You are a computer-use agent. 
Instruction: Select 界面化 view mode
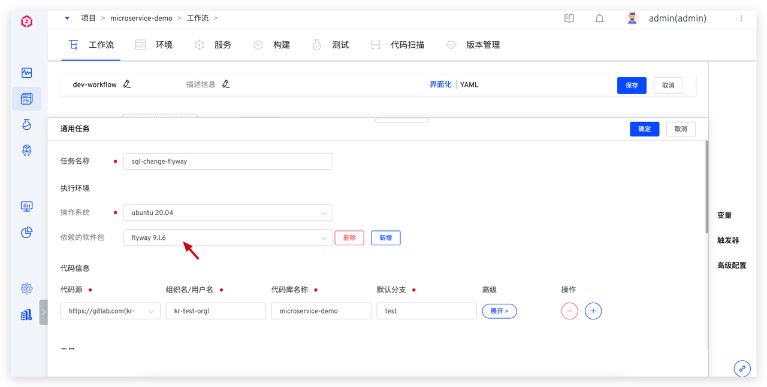440,85
